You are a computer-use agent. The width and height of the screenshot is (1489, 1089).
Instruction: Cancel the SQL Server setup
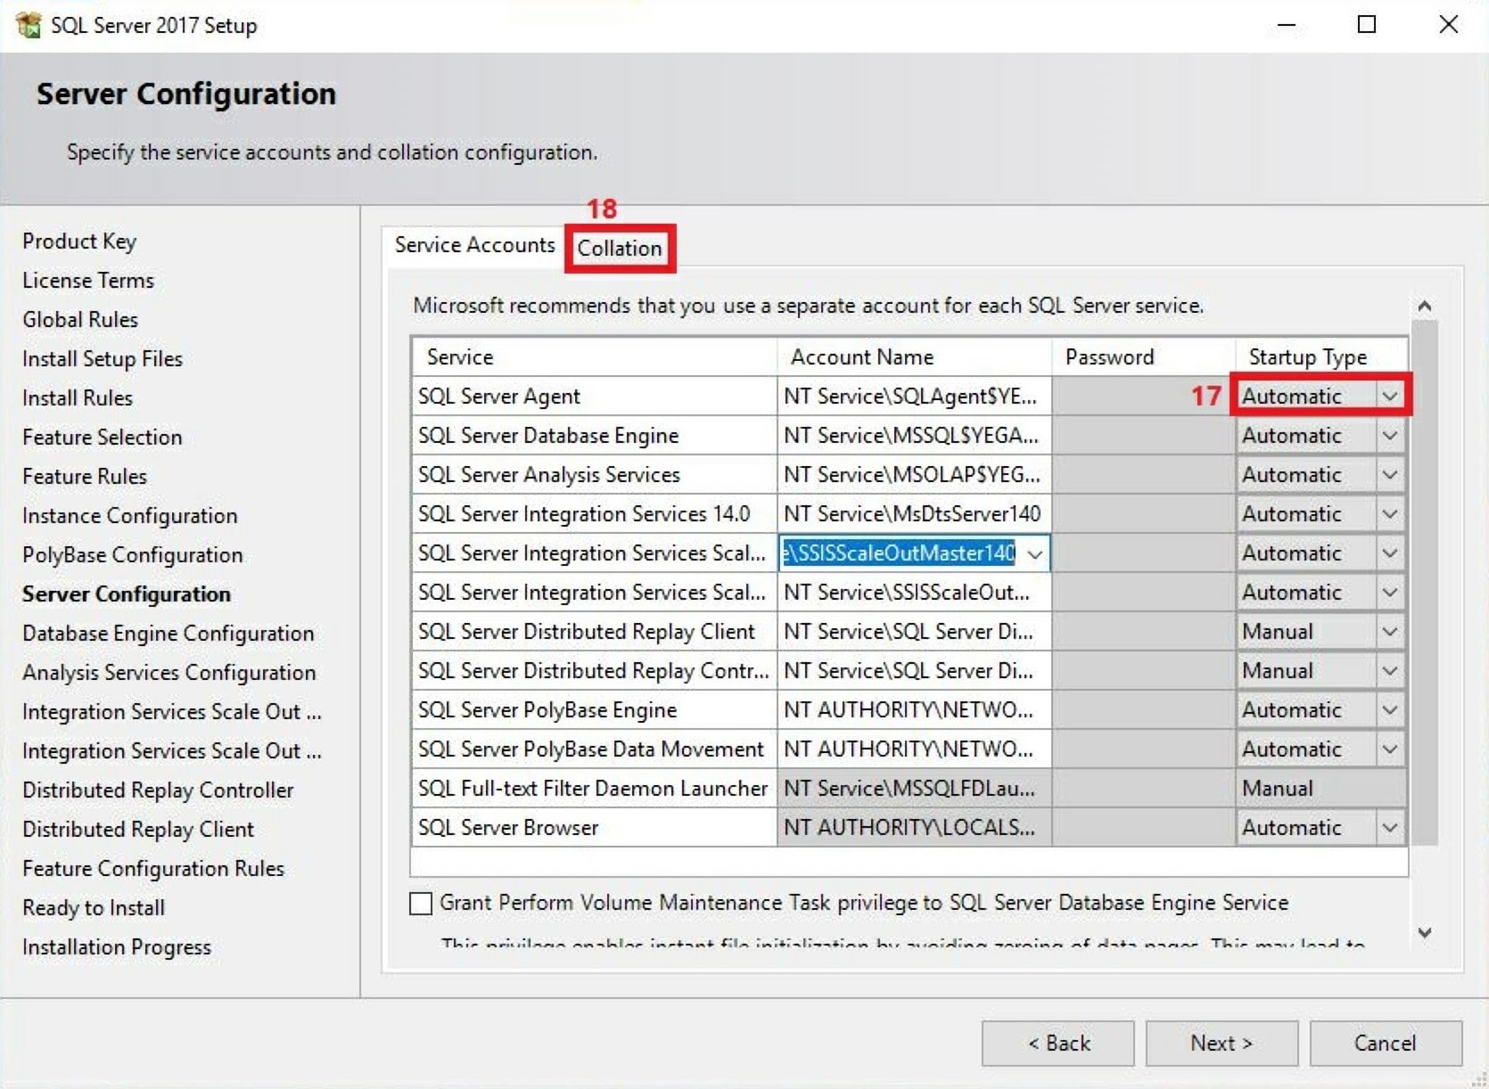pyautogui.click(x=1386, y=1044)
